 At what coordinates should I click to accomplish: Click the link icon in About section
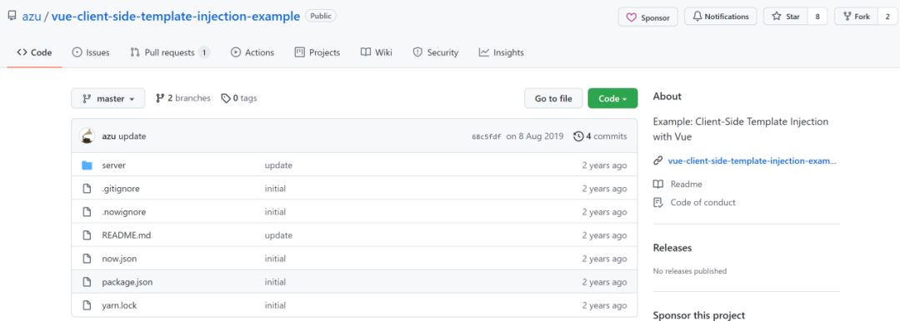coord(657,161)
